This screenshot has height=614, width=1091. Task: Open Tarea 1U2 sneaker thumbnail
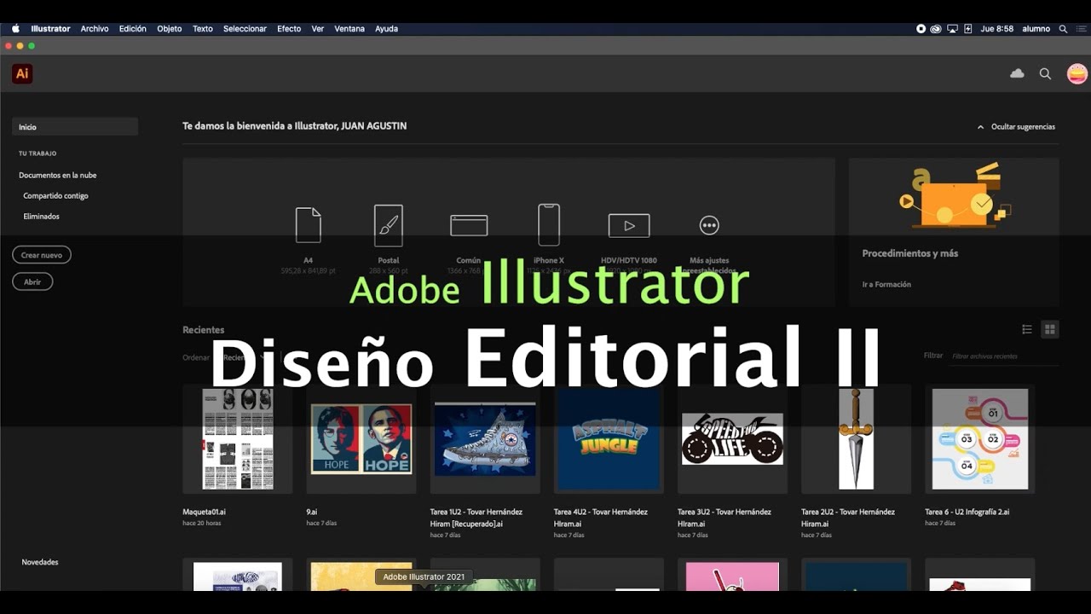pos(485,438)
